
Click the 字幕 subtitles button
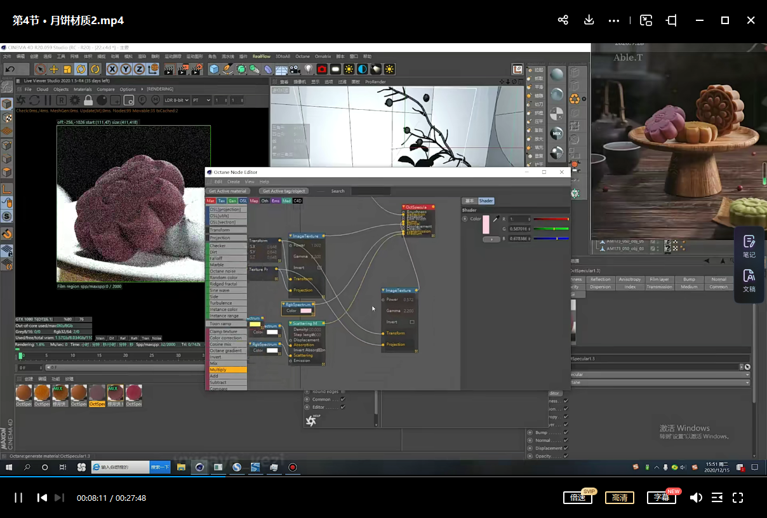pyautogui.click(x=662, y=498)
